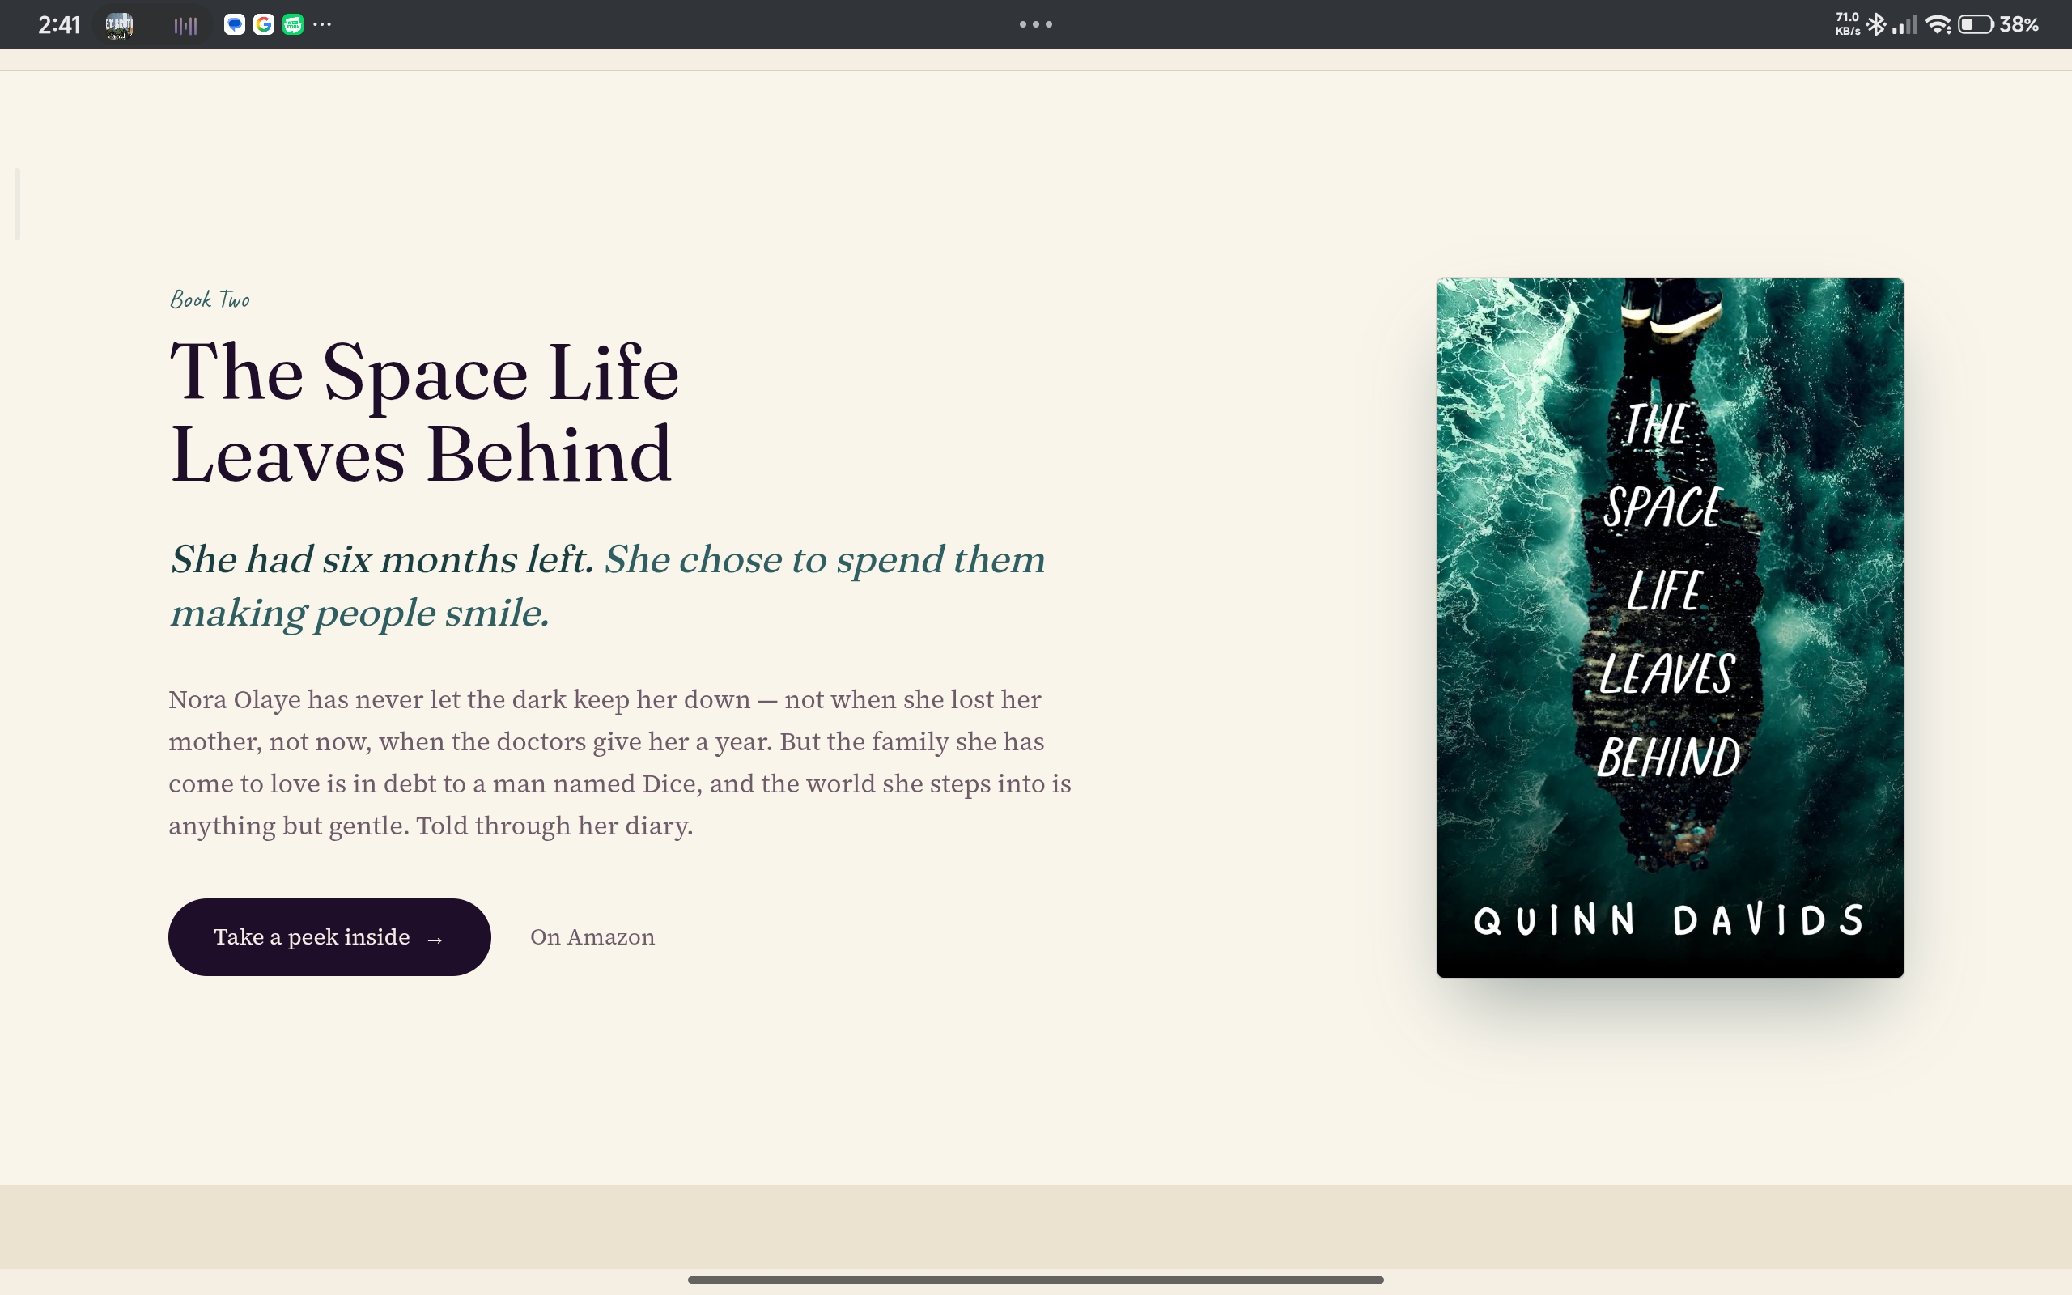Screen dimensions: 2072x1295
Task: Click the faint scroll indicator on left edge
Action: 17,205
